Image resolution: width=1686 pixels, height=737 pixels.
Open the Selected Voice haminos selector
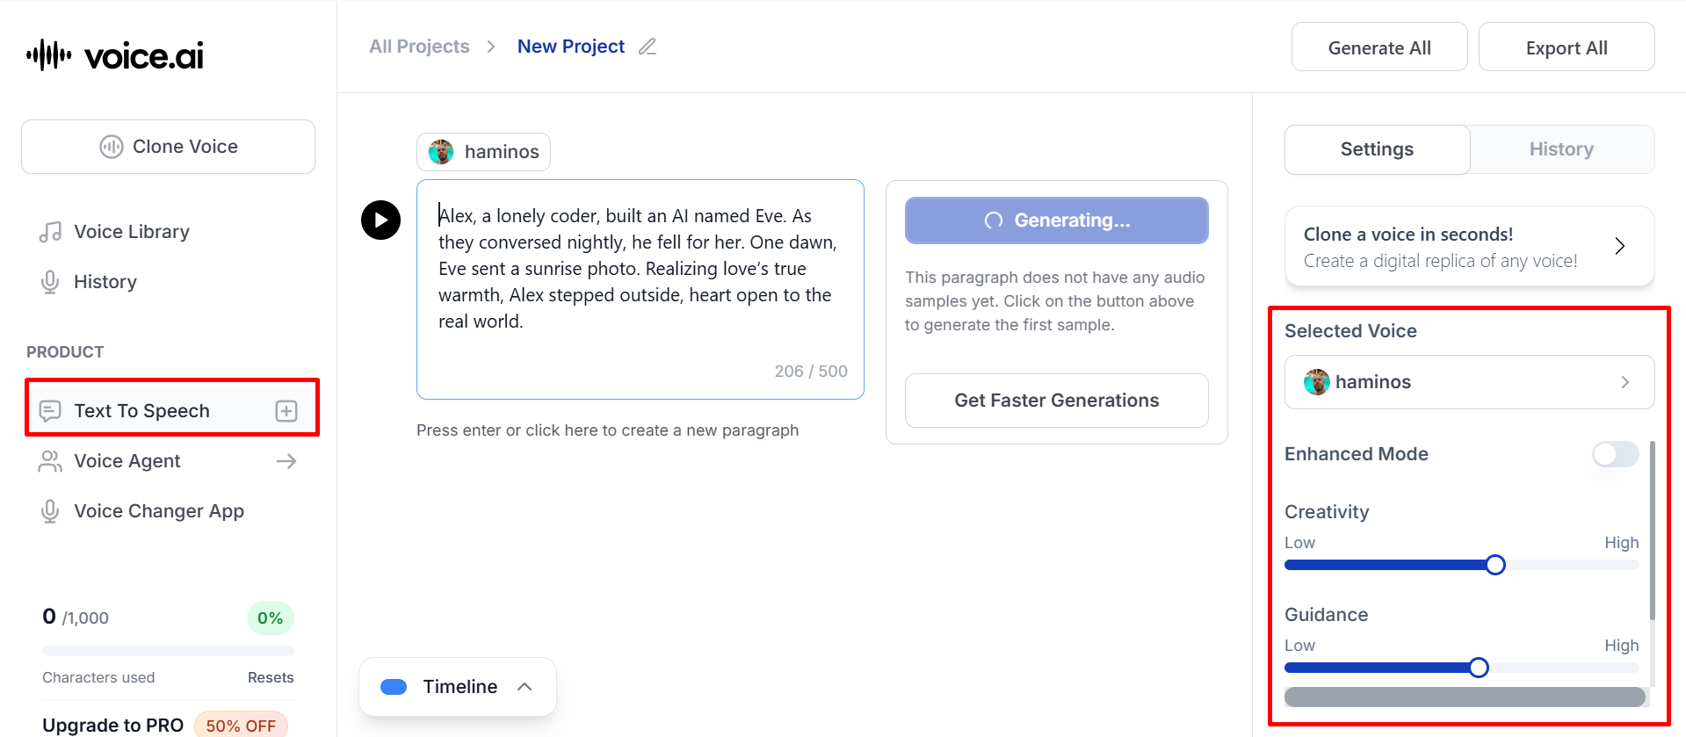click(1469, 382)
